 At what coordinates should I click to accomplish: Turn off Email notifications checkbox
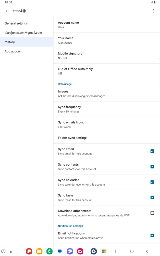click(152, 235)
